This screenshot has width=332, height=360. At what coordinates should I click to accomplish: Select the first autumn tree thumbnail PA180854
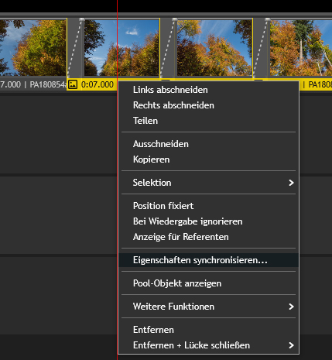pyautogui.click(x=33, y=48)
